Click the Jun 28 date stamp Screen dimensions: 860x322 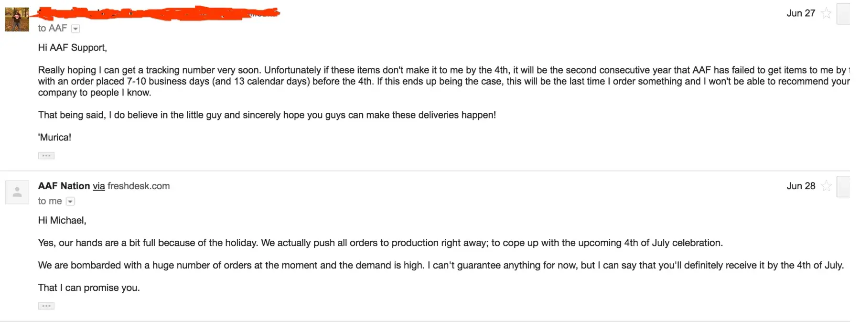801,186
